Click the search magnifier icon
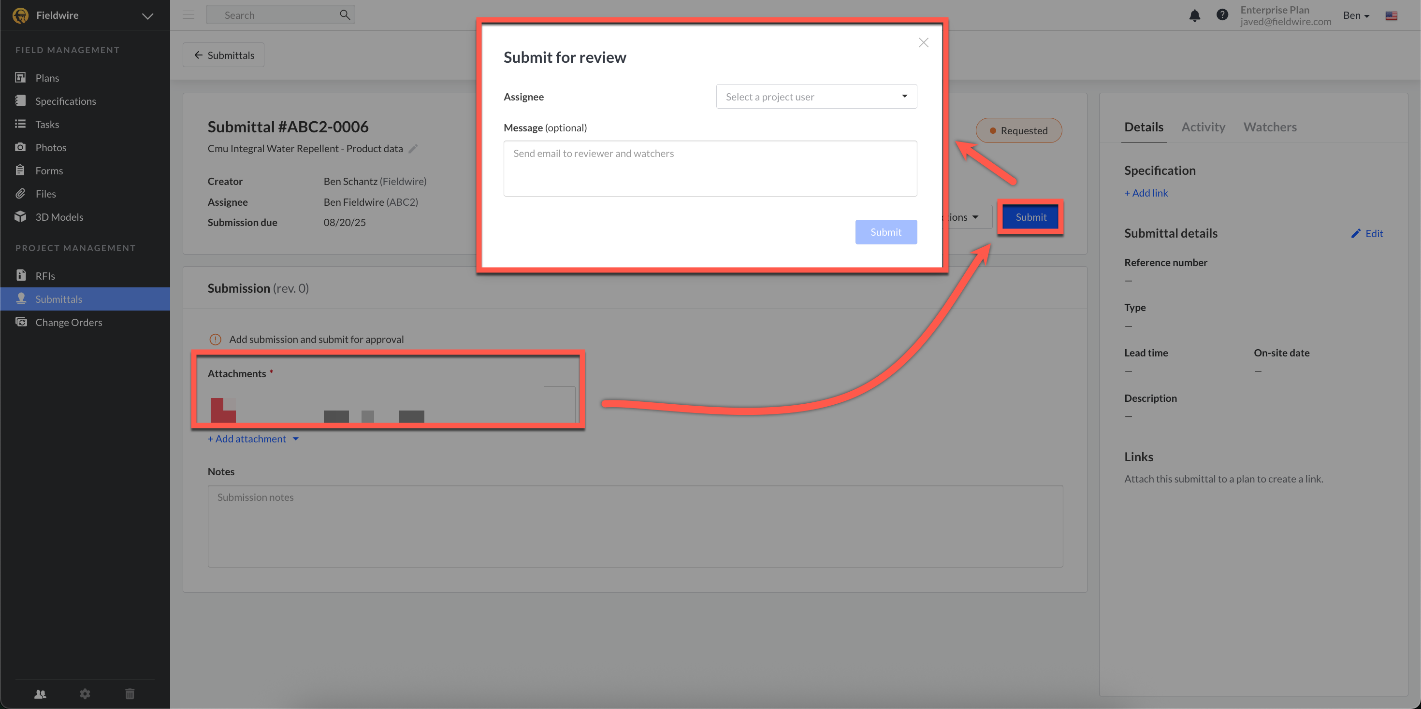 tap(345, 15)
